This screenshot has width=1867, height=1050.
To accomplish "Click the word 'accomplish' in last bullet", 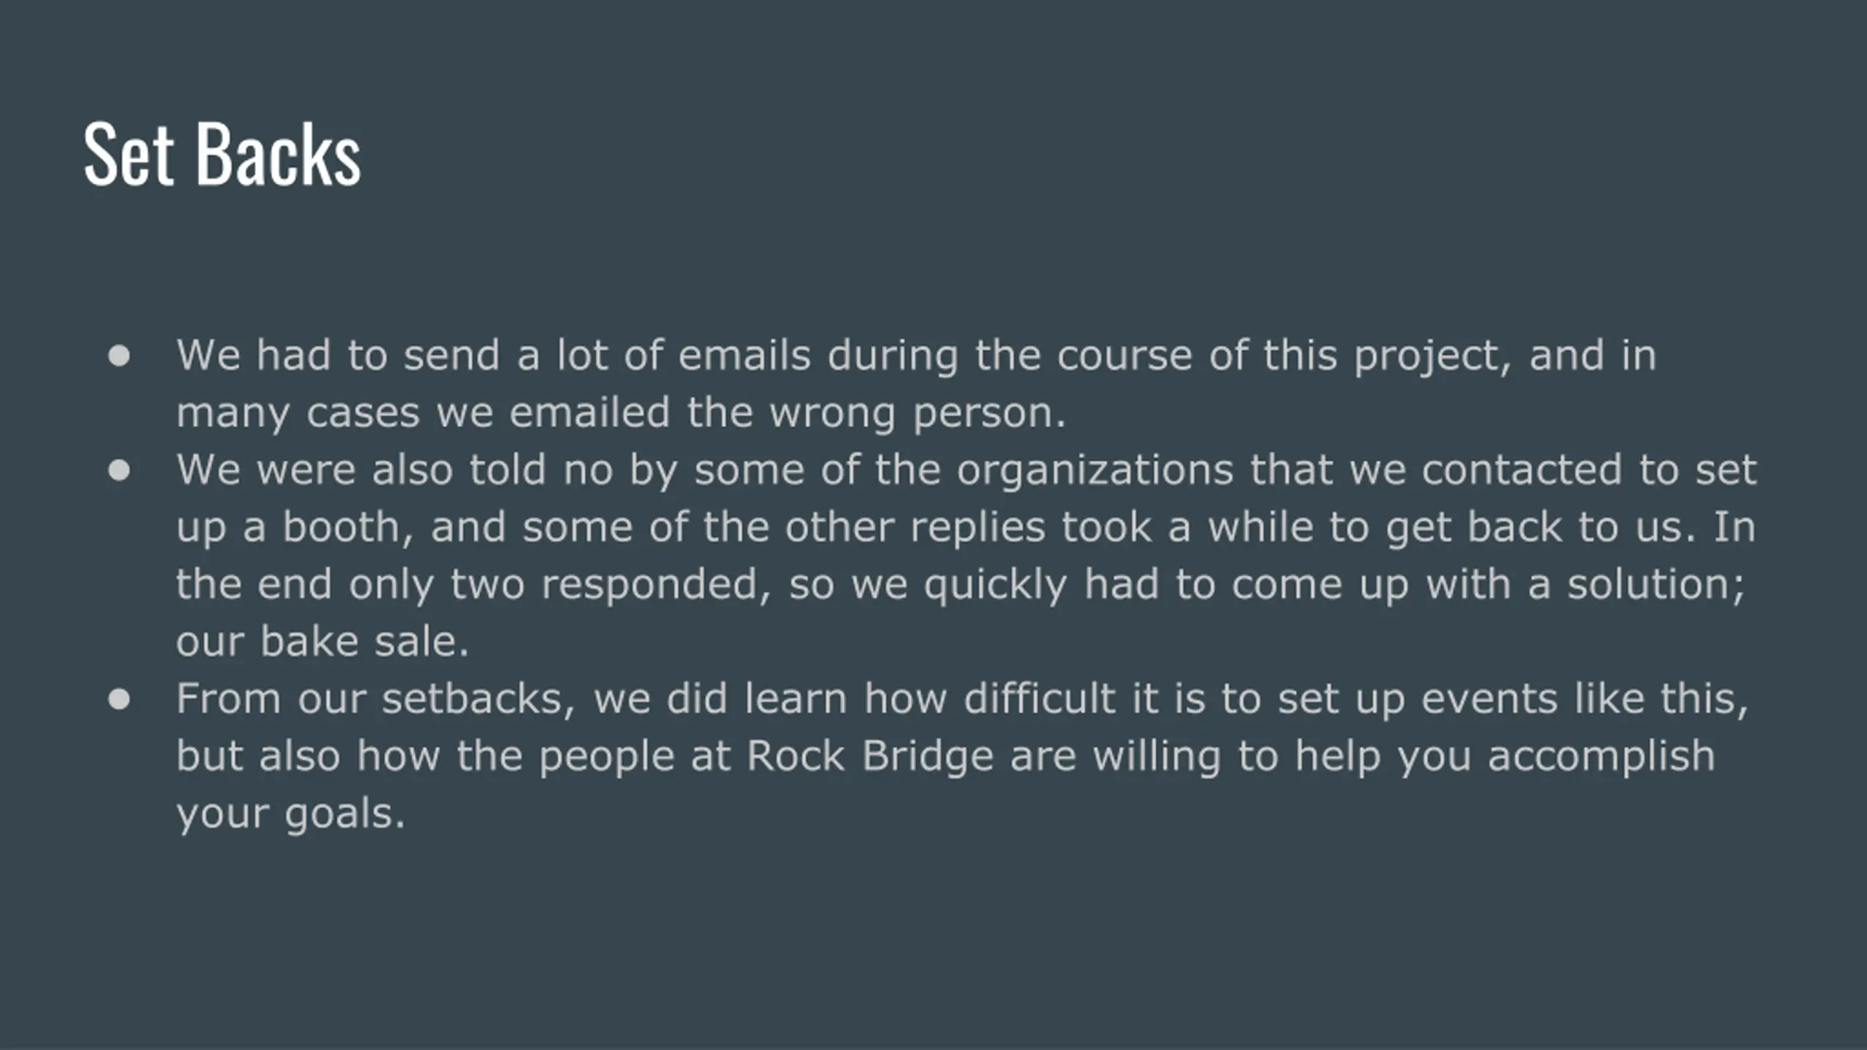I will (1601, 756).
